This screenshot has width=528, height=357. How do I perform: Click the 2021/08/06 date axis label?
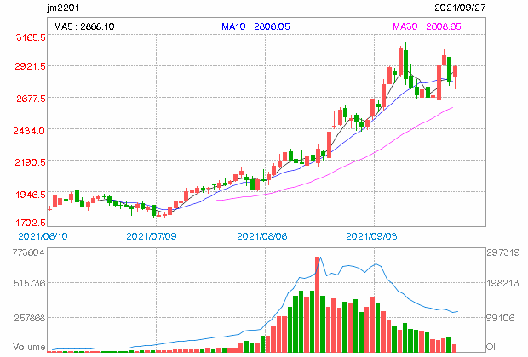click(262, 236)
